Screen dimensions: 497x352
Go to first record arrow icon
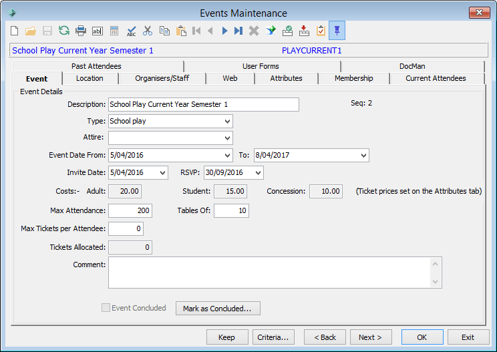point(196,31)
